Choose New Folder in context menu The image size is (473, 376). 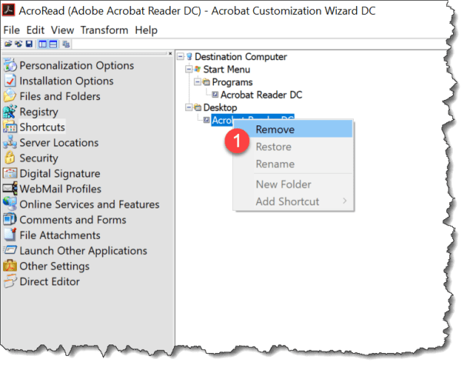293,185
